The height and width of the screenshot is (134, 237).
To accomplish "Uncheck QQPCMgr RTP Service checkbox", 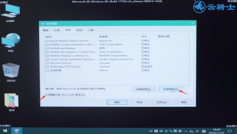I will pyautogui.click(x=47, y=67).
